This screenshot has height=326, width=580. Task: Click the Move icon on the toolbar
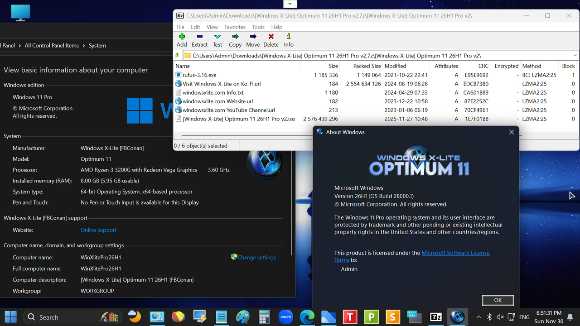pyautogui.click(x=252, y=40)
